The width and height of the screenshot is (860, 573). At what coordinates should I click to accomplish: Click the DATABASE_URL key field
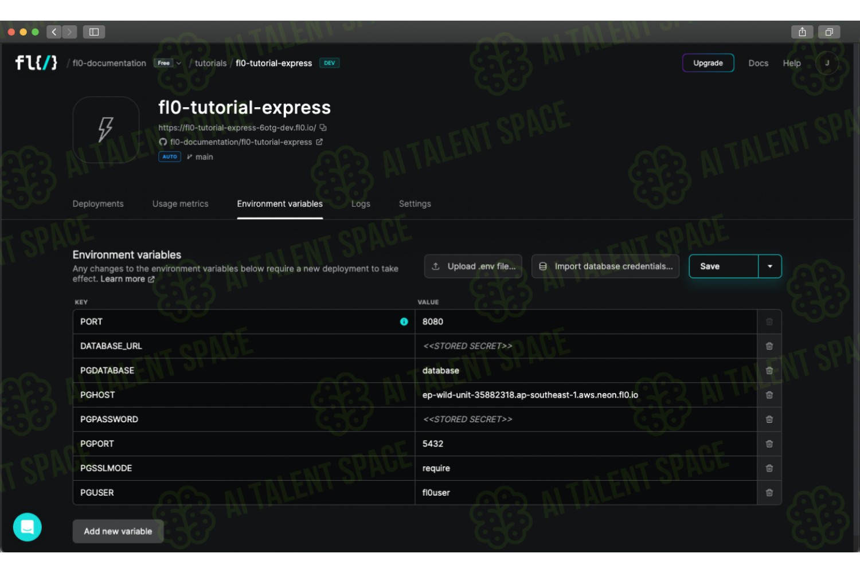[x=244, y=346]
